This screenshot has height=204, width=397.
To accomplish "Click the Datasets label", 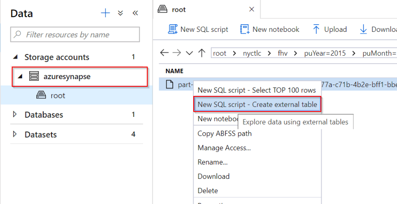I will point(41,134).
